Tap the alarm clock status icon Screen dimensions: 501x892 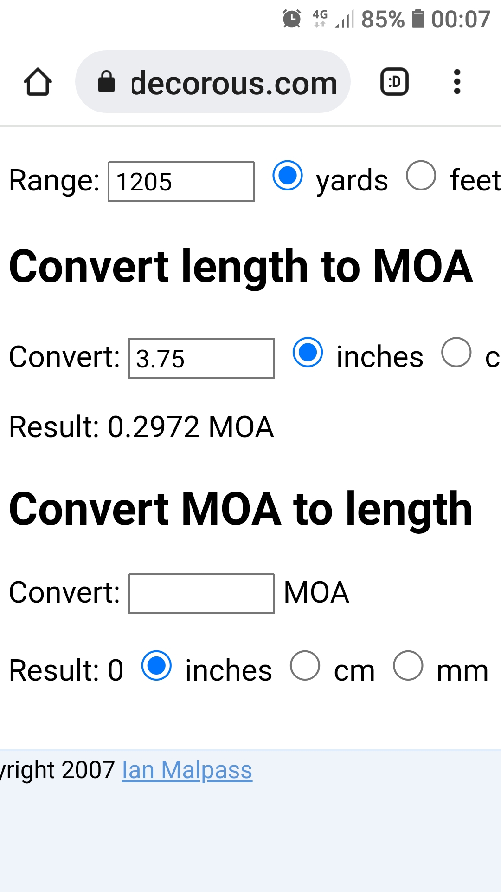(292, 19)
